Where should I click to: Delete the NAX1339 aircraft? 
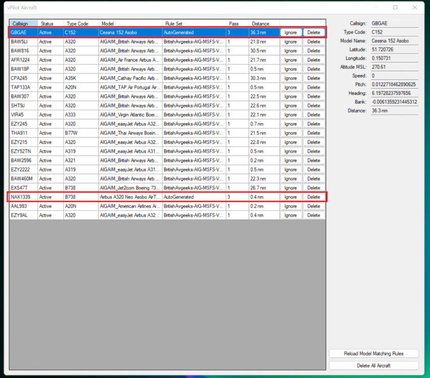click(313, 197)
